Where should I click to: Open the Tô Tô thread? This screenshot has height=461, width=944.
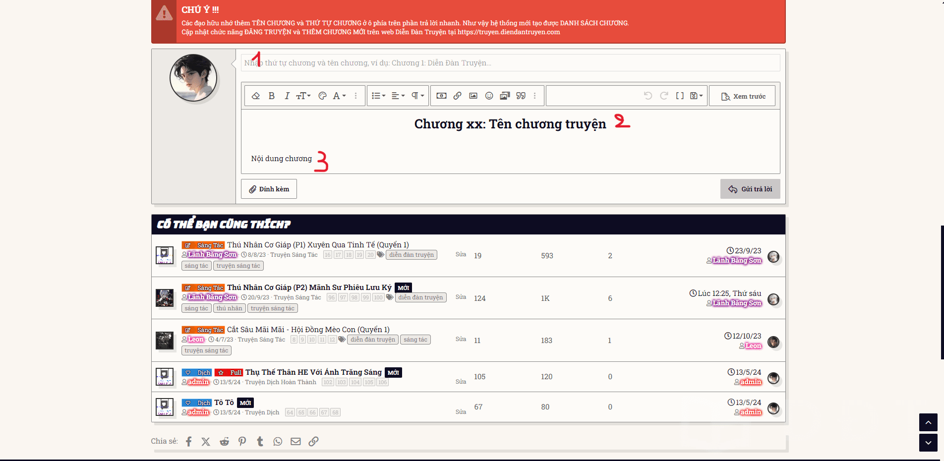(x=224, y=403)
